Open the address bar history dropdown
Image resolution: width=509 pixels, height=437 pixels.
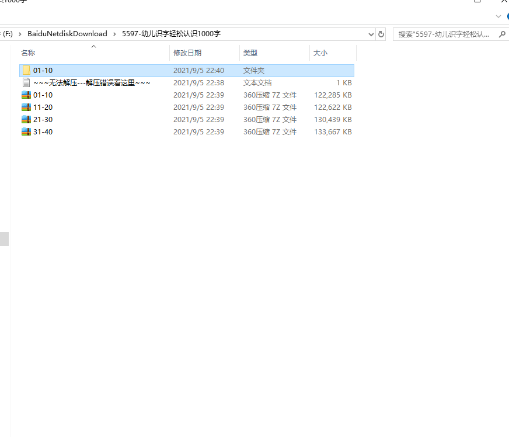coord(371,34)
